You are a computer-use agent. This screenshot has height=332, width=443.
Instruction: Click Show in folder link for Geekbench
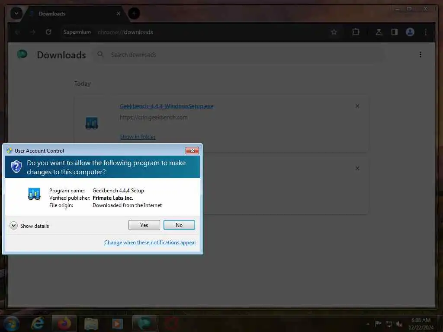(x=138, y=137)
